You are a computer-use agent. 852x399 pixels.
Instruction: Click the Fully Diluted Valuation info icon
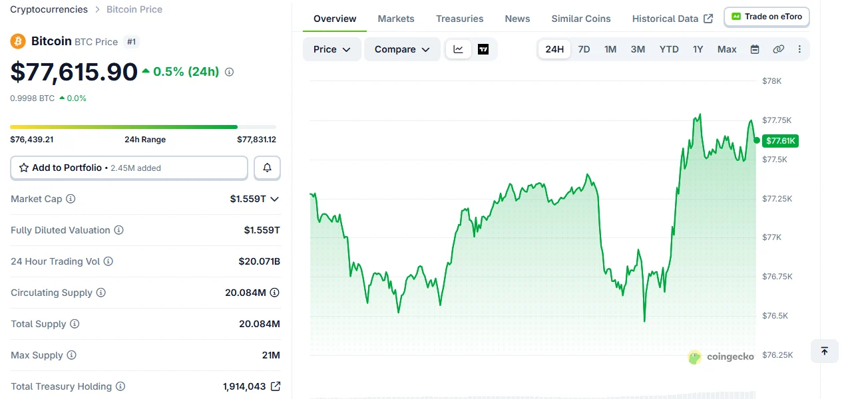click(118, 230)
